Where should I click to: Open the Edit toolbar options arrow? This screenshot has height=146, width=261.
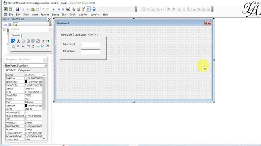click(x=212, y=9)
